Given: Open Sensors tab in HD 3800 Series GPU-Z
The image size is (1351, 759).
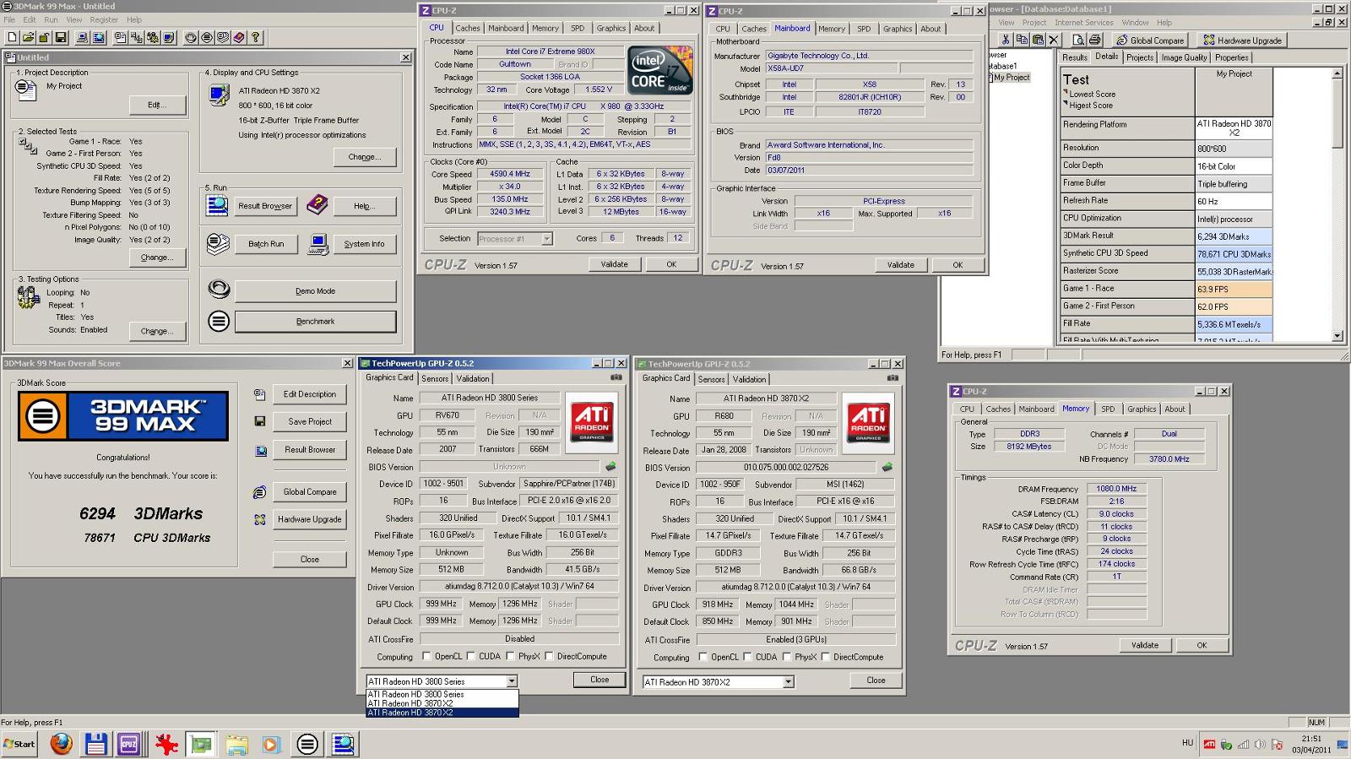Looking at the screenshot, I should pos(435,378).
